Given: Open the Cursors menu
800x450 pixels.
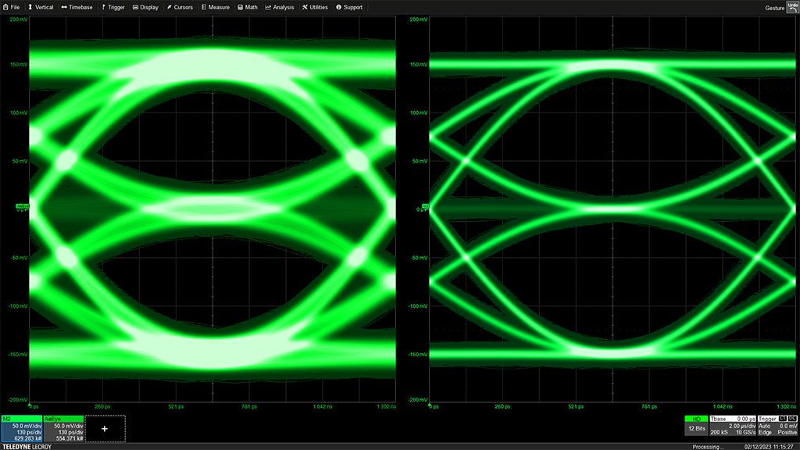Looking at the screenshot, I should (180, 7).
